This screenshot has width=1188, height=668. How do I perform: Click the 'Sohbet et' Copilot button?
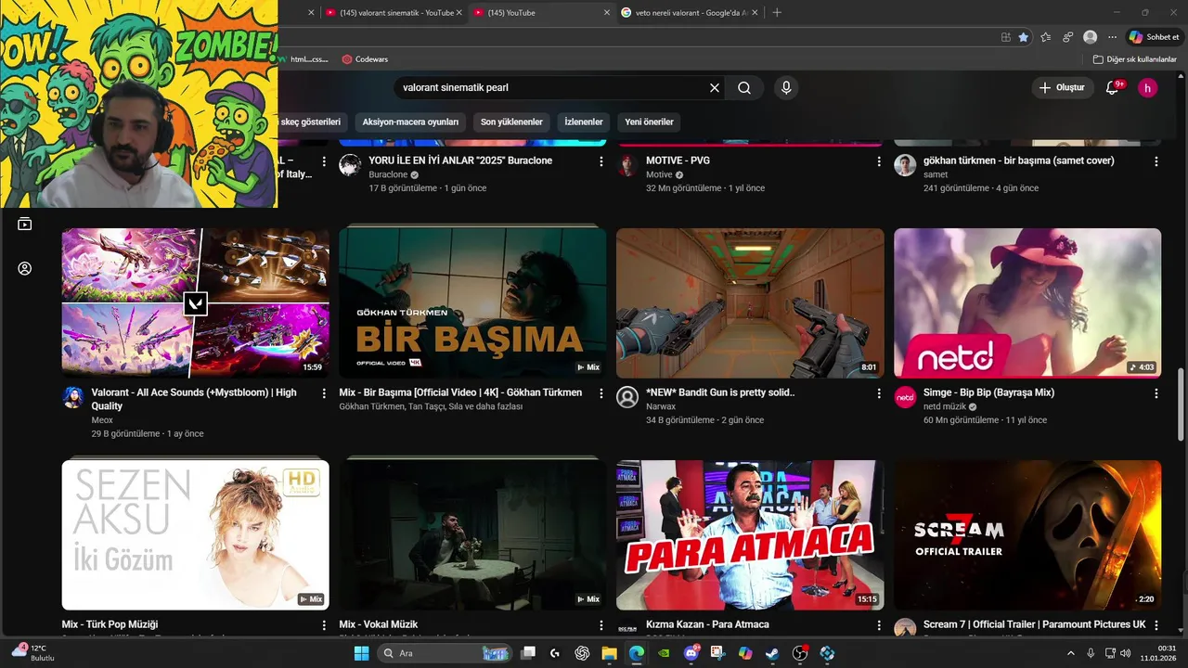pos(1154,37)
